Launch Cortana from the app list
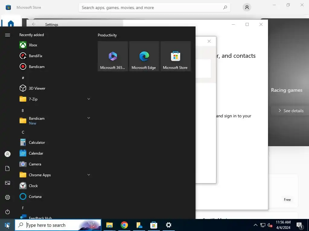The width and height of the screenshot is (309, 231). pyautogui.click(x=55, y=196)
